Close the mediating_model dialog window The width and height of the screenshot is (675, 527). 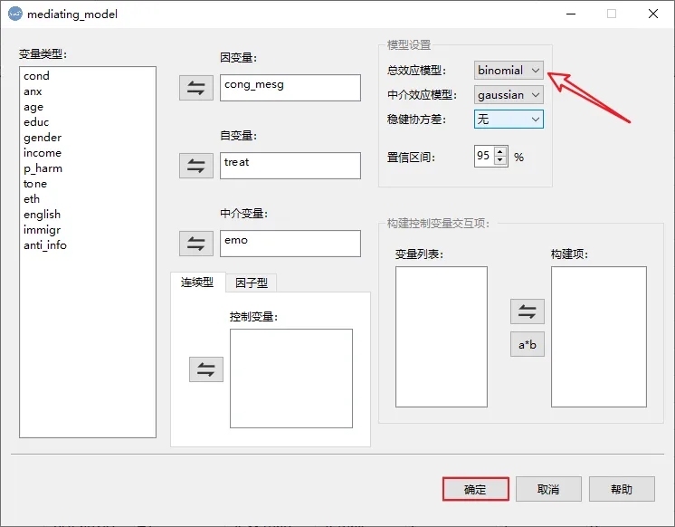pos(653,14)
